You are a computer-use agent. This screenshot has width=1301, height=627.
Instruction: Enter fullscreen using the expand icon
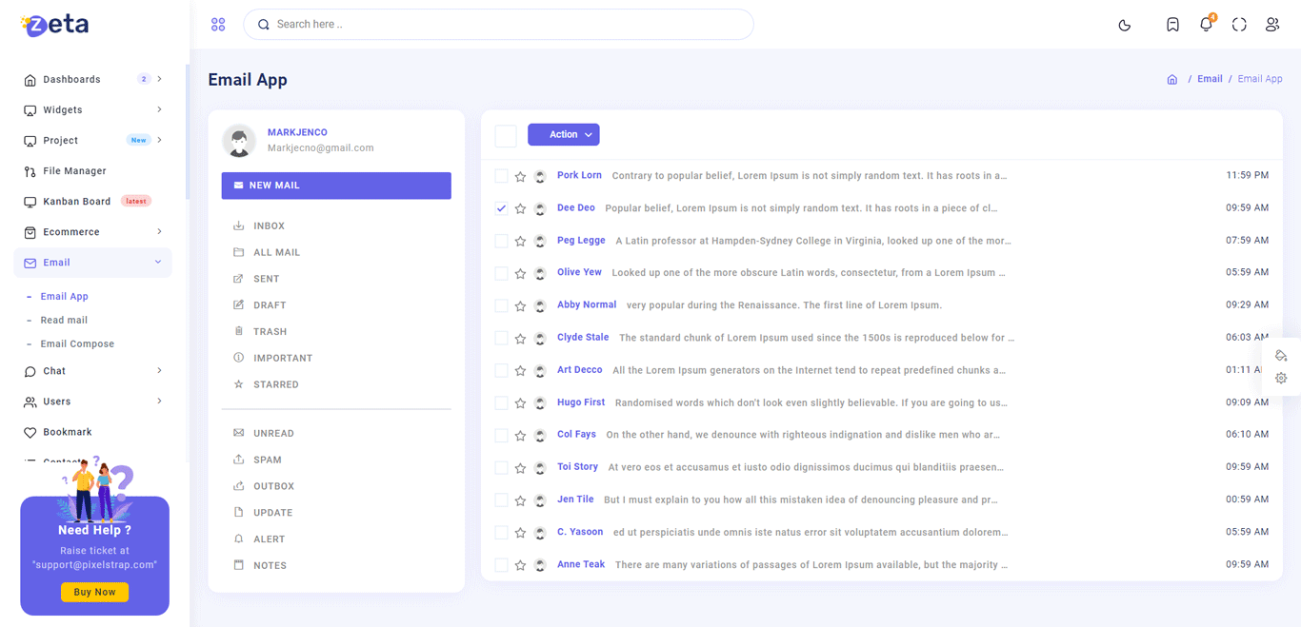pos(1239,25)
